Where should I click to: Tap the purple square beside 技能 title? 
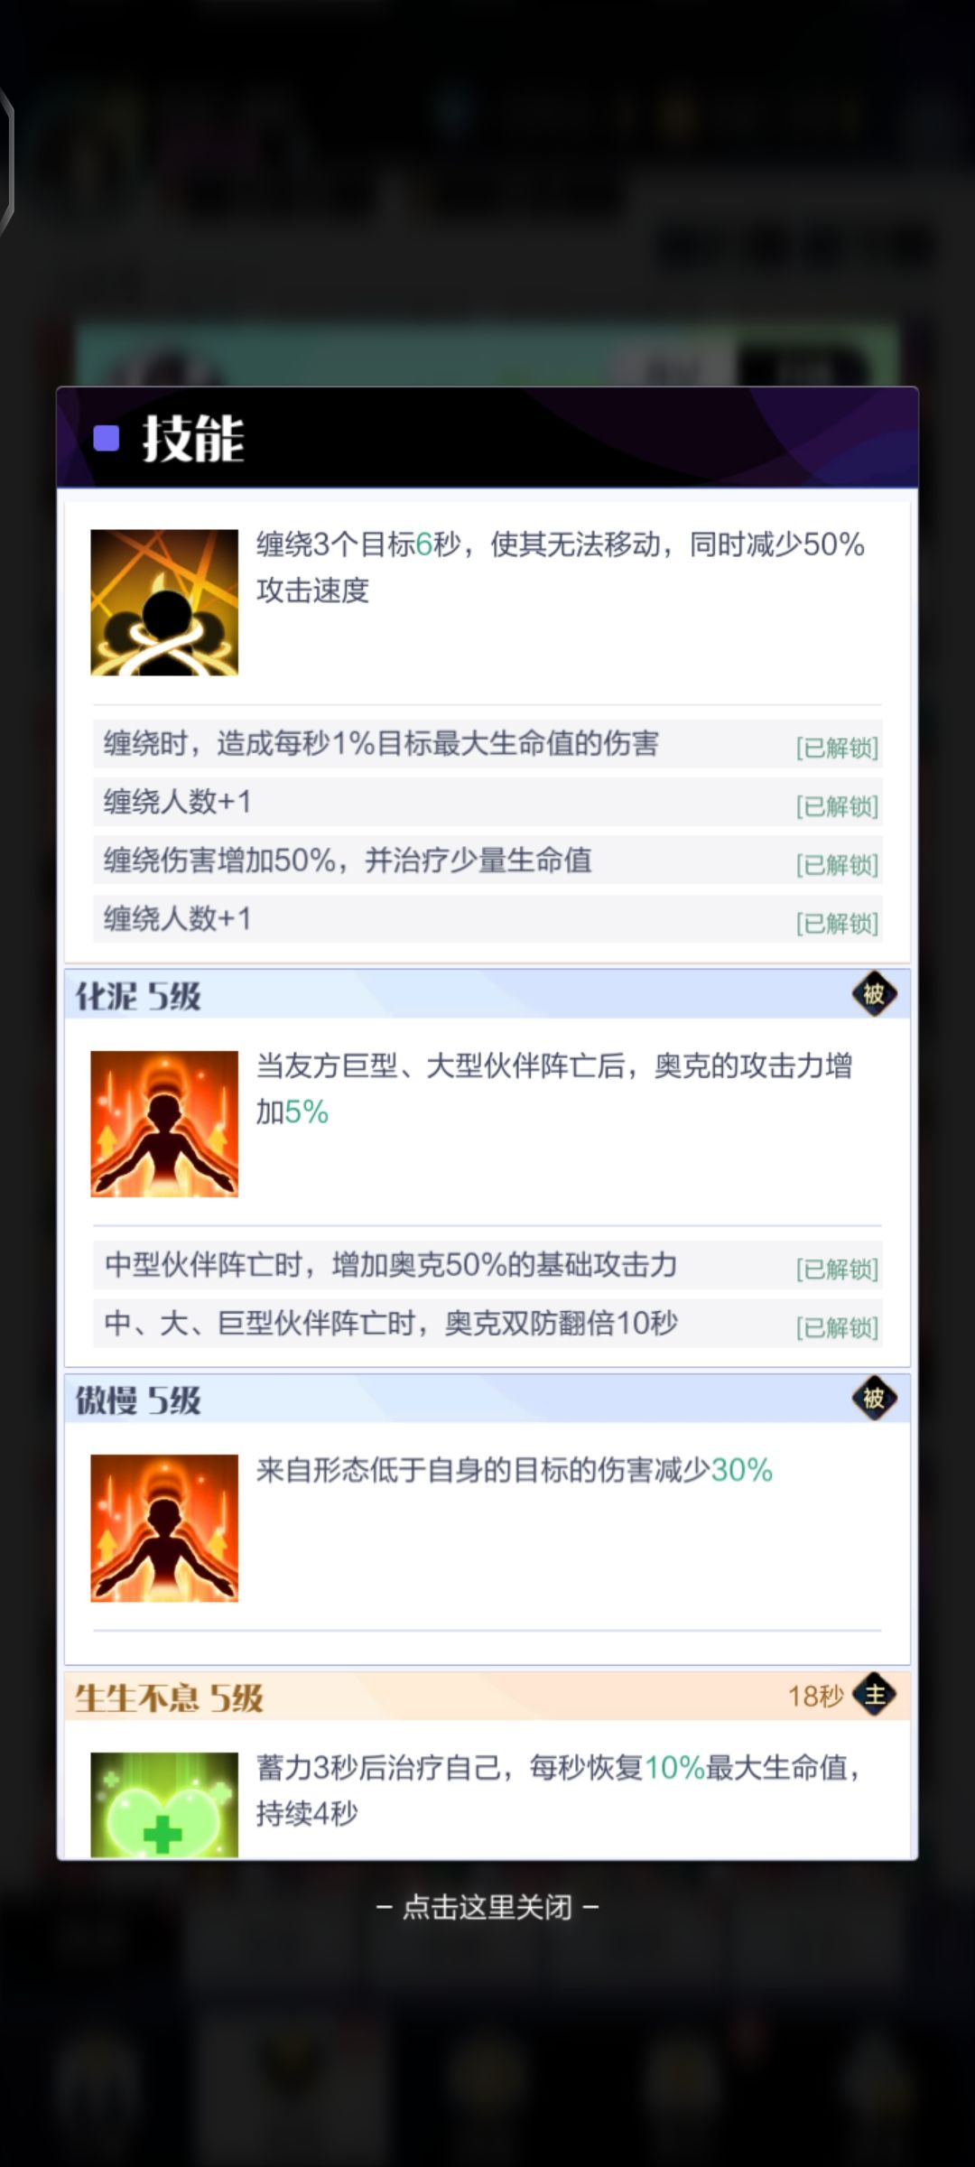[x=107, y=439]
